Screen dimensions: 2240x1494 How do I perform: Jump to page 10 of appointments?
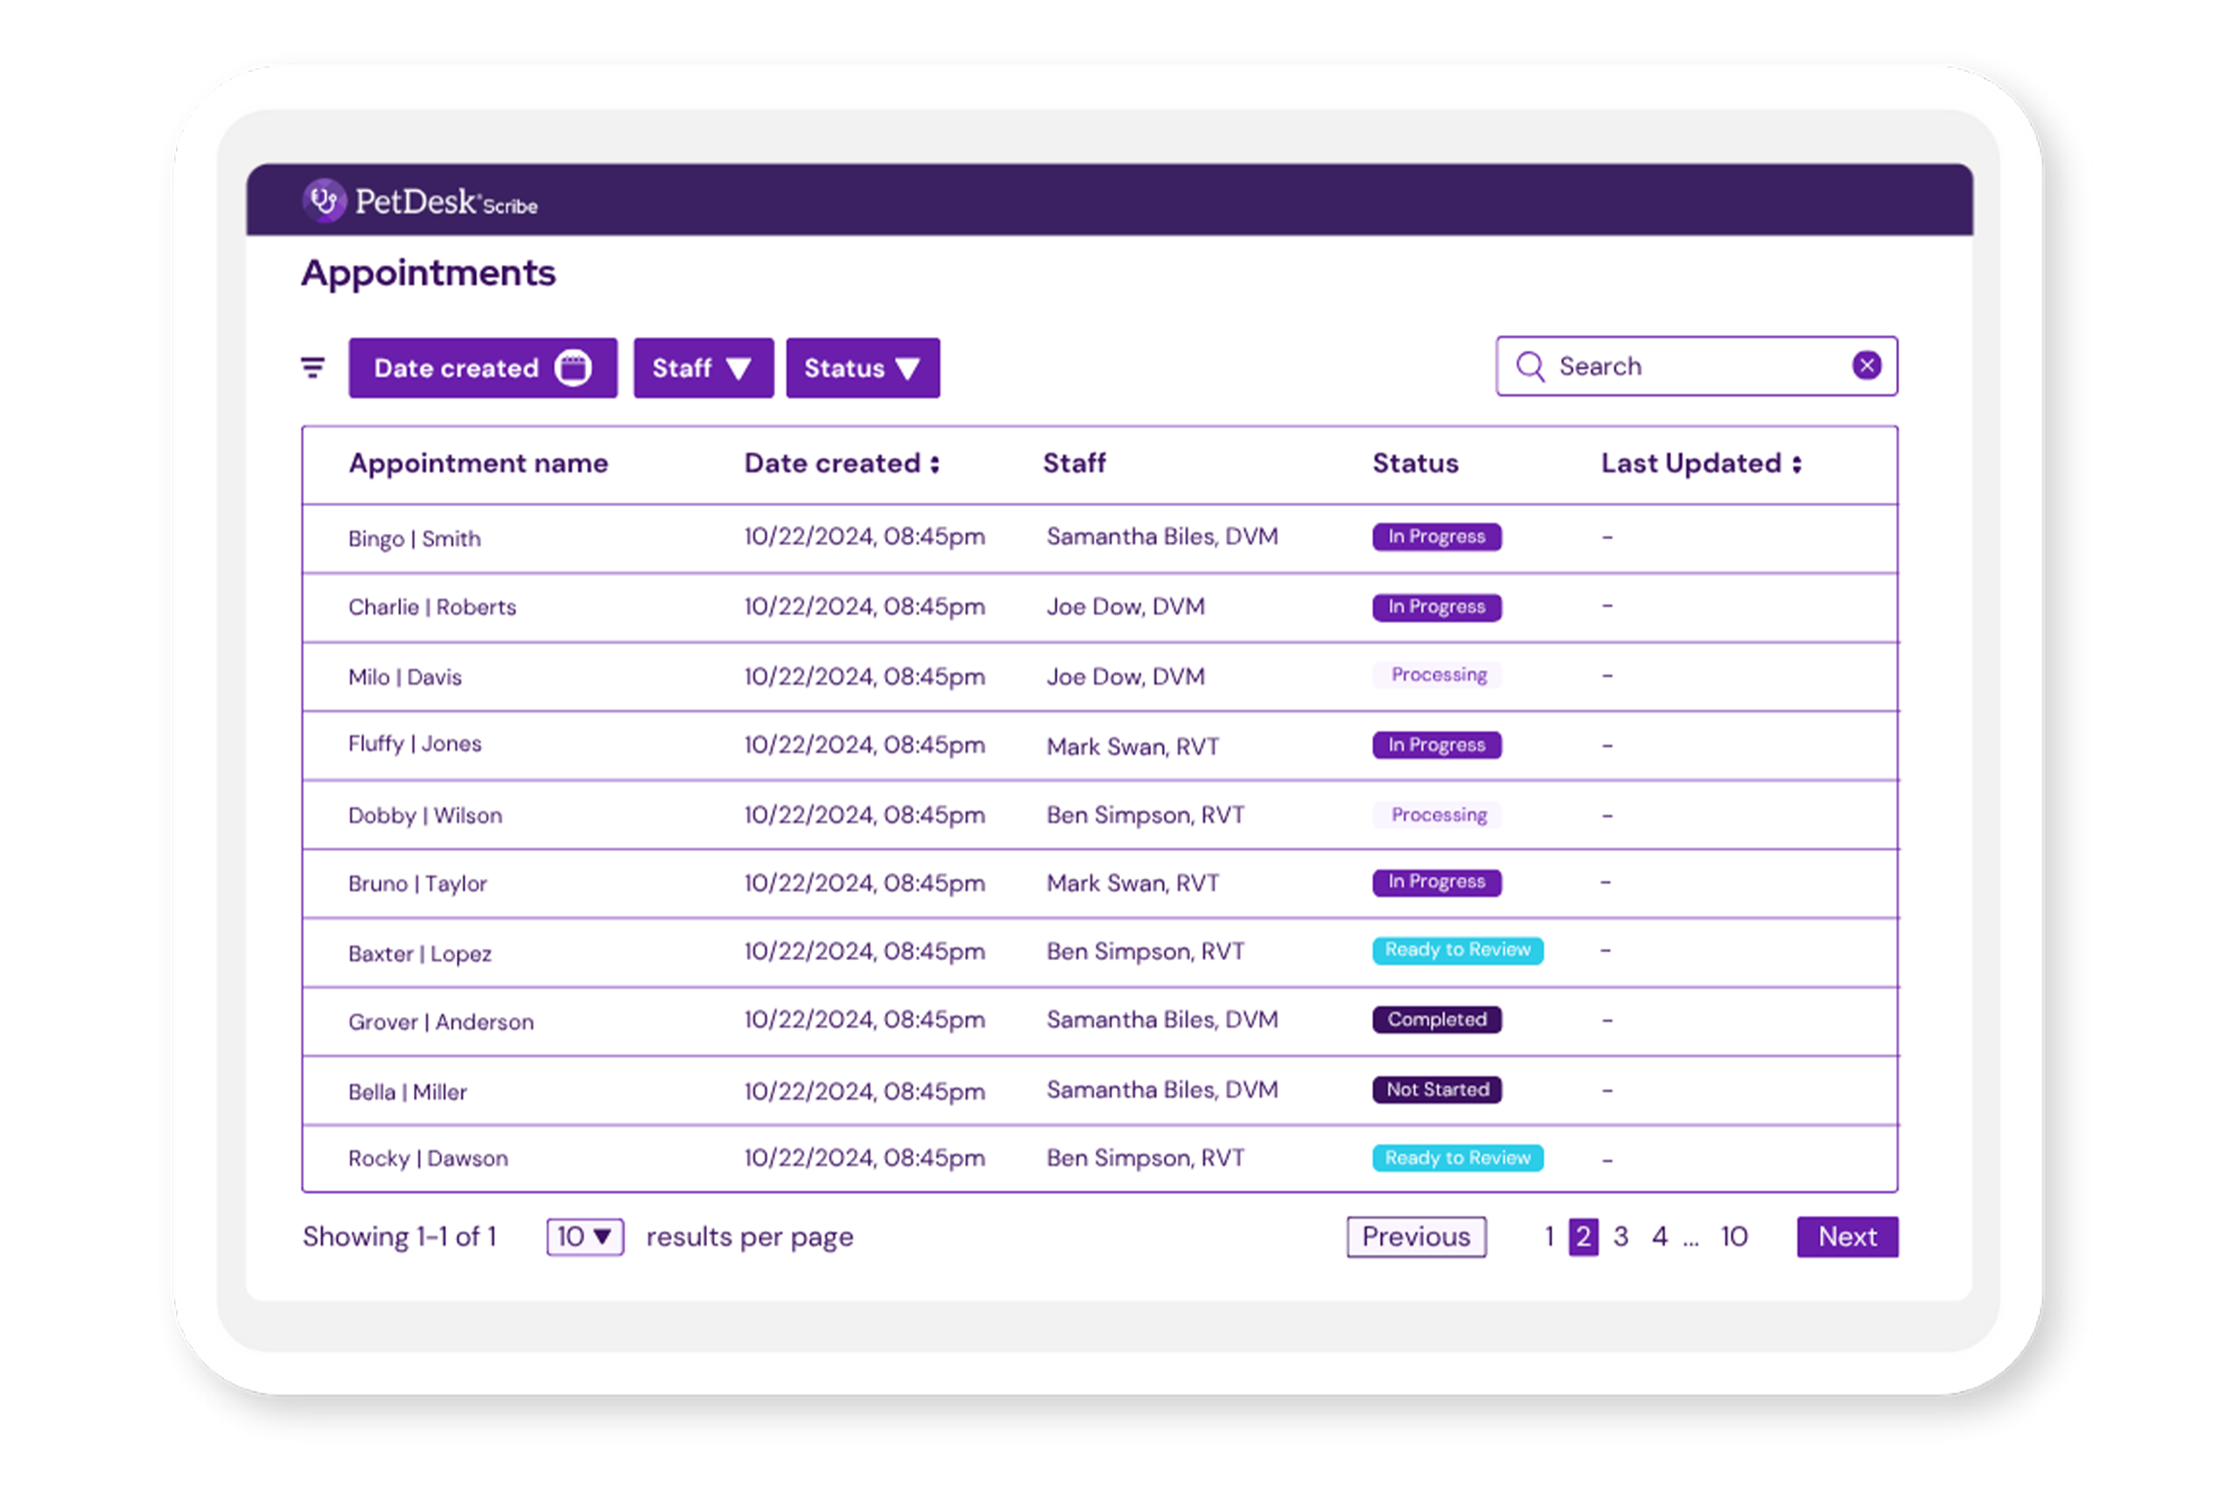pos(1733,1236)
